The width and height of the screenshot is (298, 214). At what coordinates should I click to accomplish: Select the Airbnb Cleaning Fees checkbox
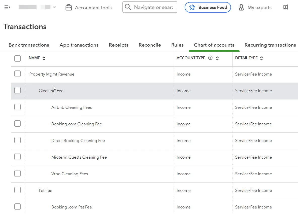coord(17,107)
